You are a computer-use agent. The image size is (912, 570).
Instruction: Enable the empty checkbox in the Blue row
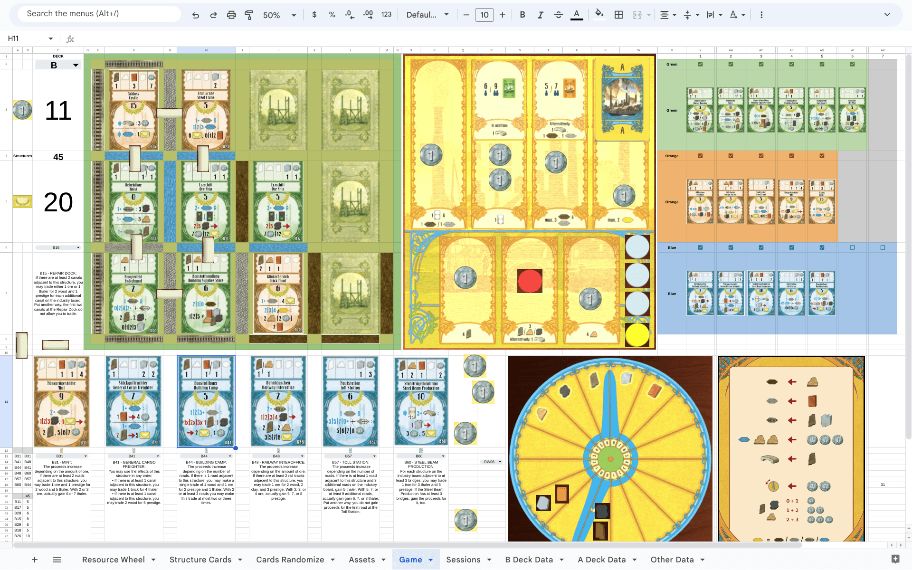pos(853,247)
